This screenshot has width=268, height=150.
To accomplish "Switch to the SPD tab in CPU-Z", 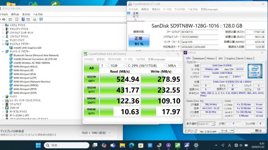I will [221, 59].
